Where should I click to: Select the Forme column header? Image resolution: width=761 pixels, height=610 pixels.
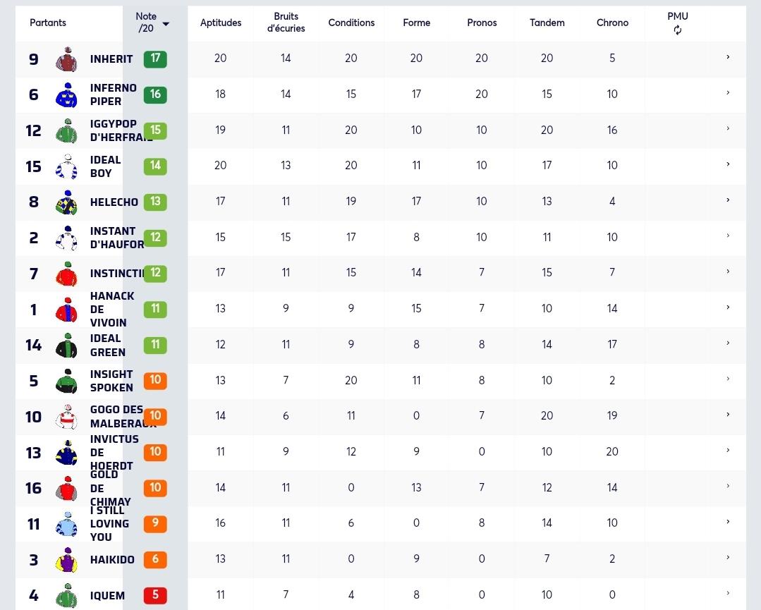[416, 23]
